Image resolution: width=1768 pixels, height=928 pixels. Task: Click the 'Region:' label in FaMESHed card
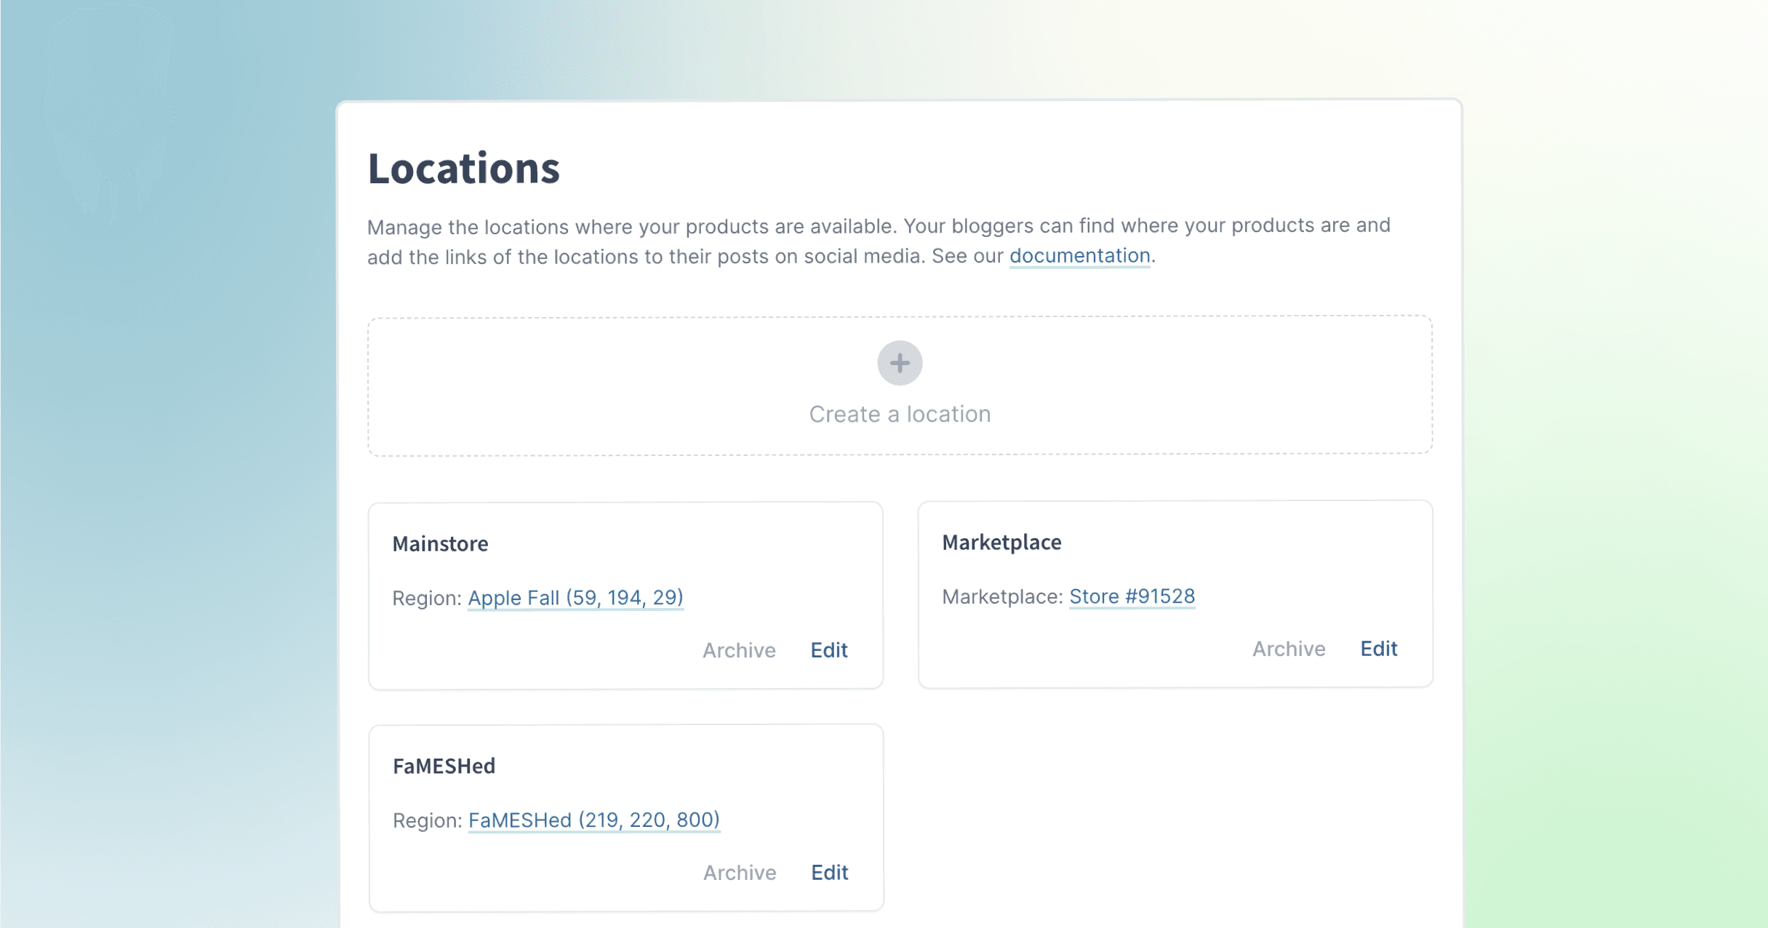tap(428, 821)
